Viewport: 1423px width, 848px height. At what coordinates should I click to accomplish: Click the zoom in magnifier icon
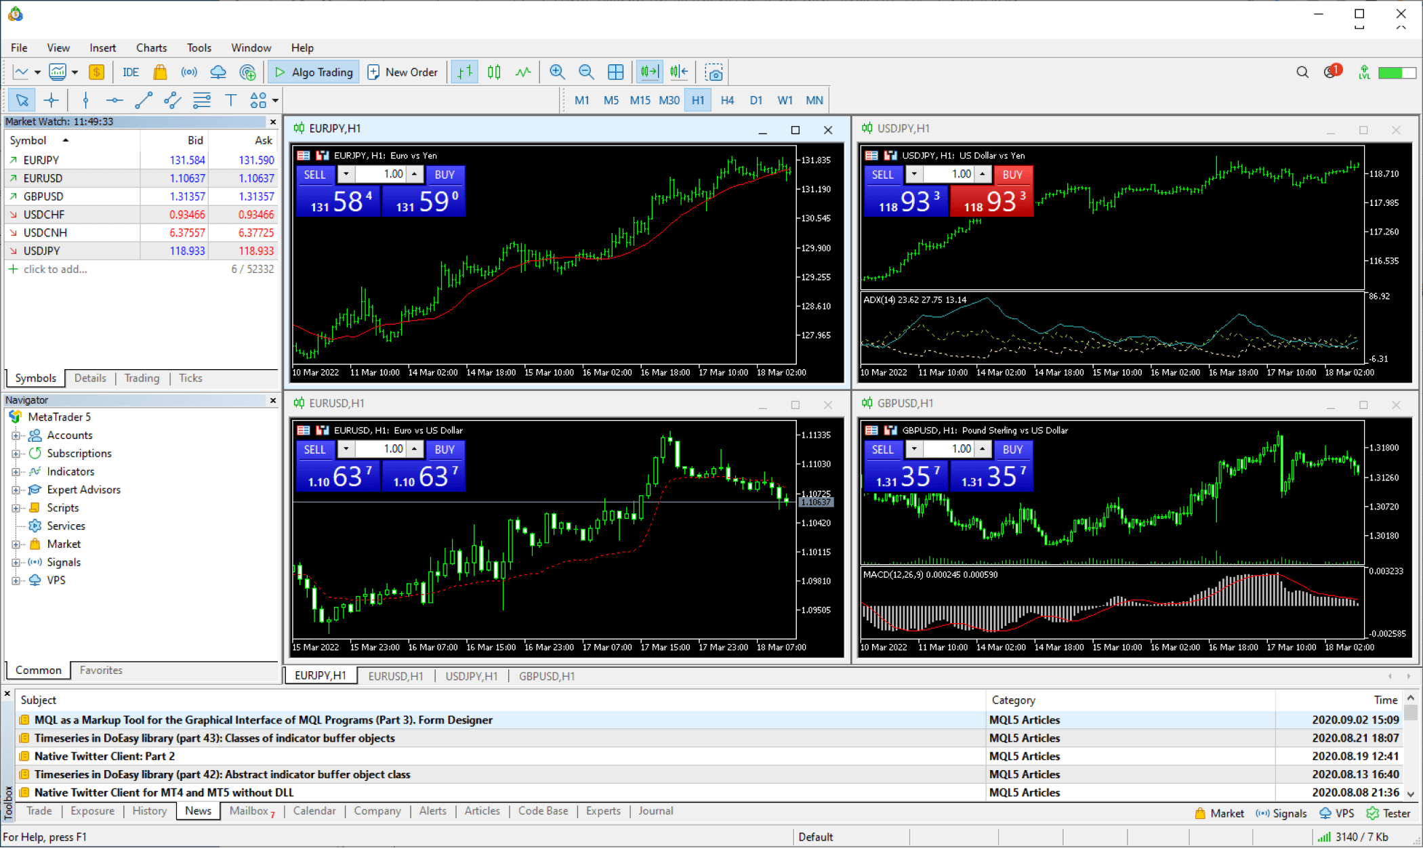click(x=557, y=72)
